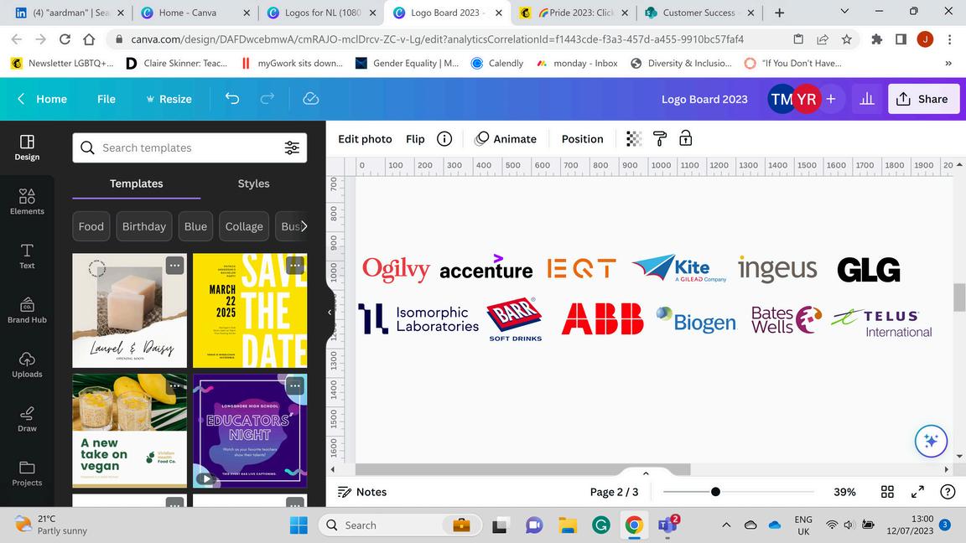
Task: Click the Redo arrow
Action: 267,99
